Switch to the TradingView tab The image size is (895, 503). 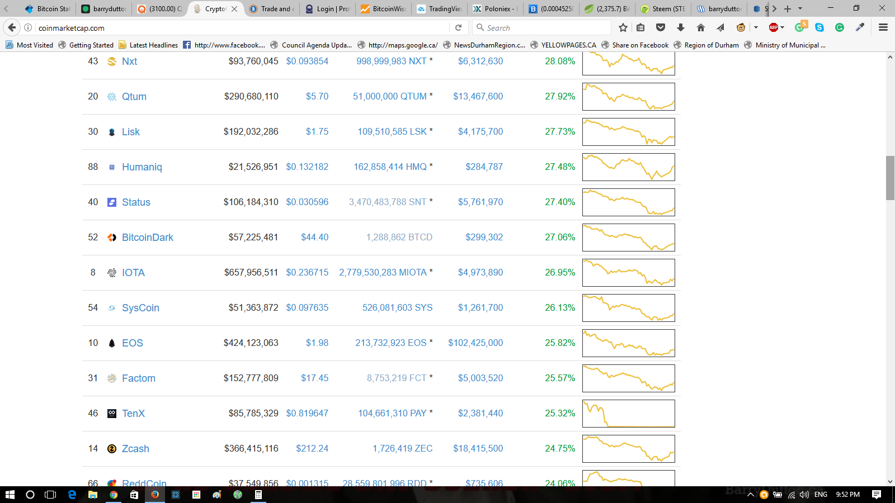point(440,8)
